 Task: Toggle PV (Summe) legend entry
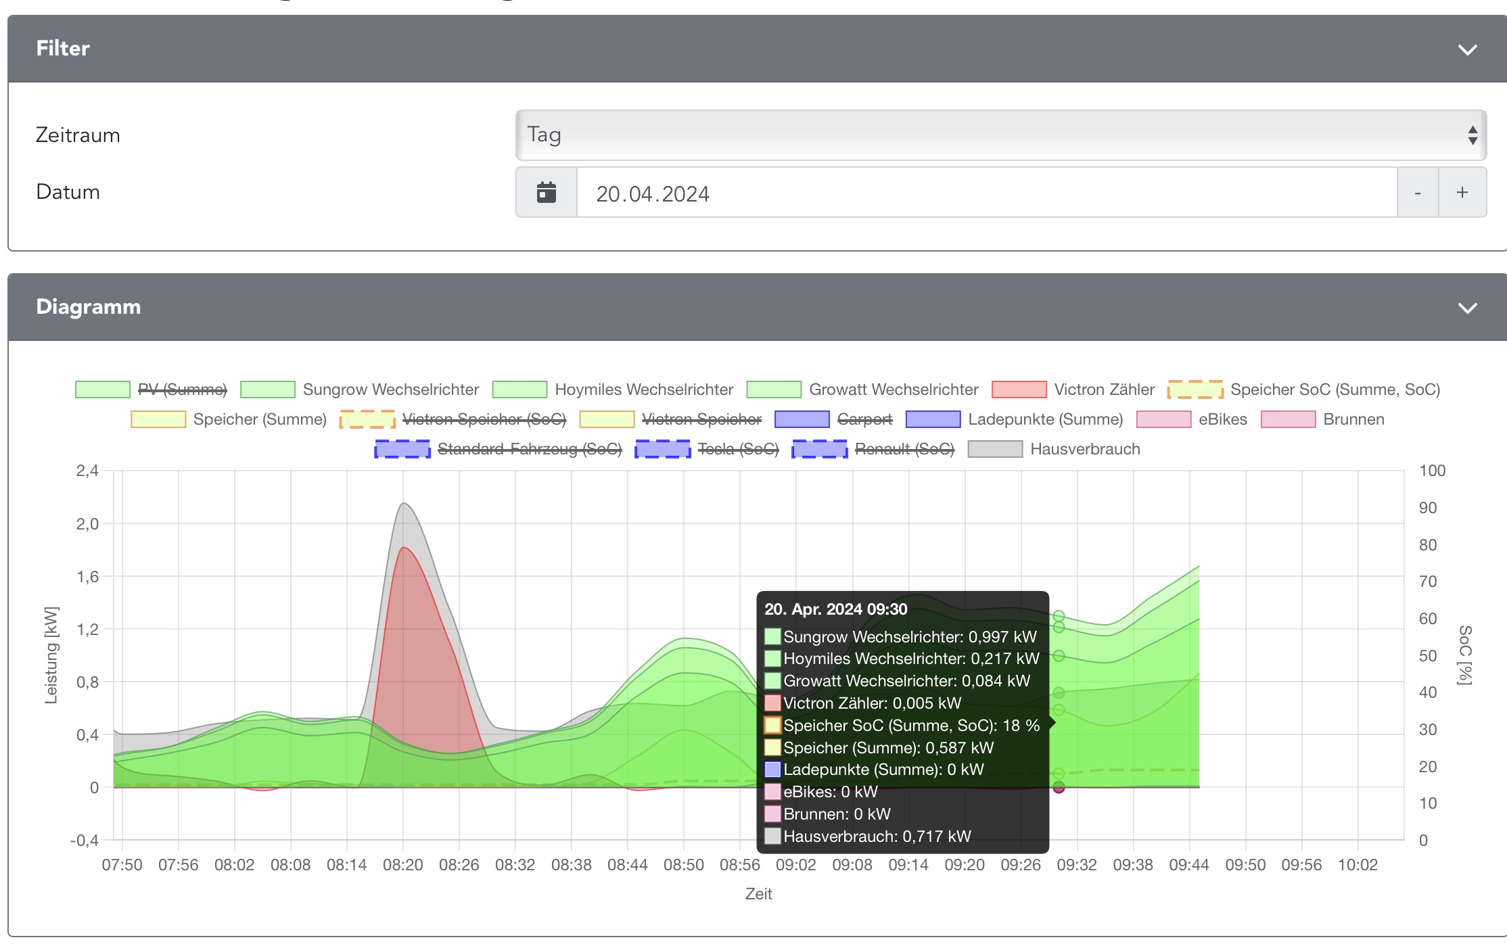[182, 390]
